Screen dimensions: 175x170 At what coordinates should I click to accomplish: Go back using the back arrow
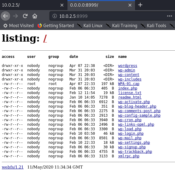5,16
